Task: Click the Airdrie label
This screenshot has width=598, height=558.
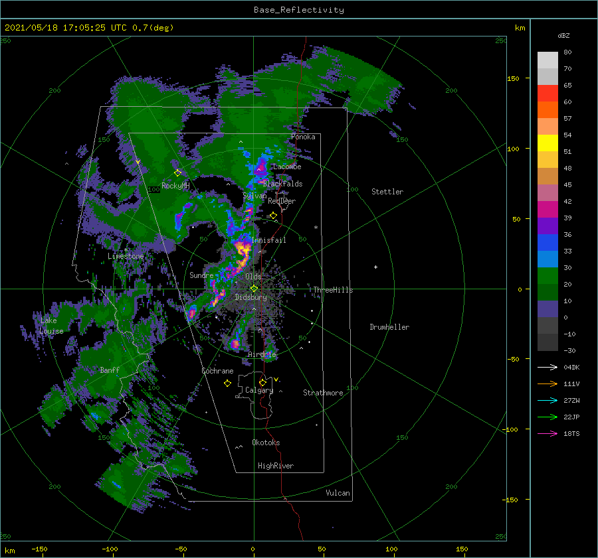Action: [262, 354]
